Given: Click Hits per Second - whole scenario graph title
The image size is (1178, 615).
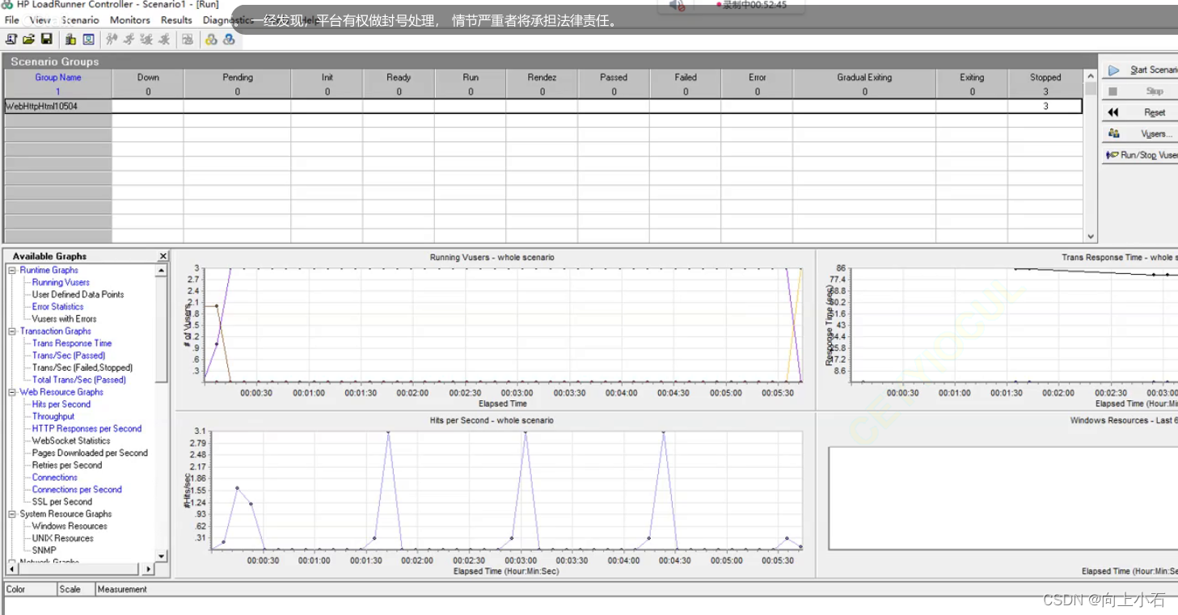Looking at the screenshot, I should 492,420.
